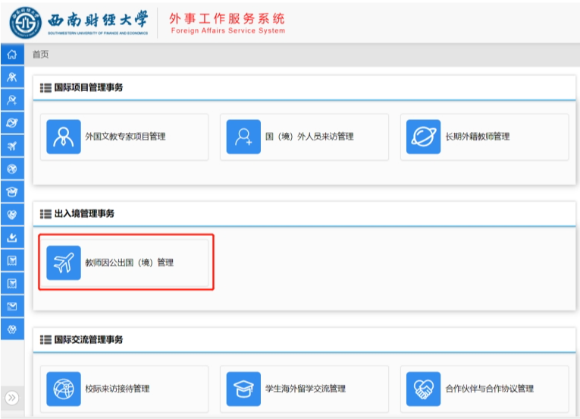
Task: Click the home icon in the left sidebar
Action: tap(11, 55)
